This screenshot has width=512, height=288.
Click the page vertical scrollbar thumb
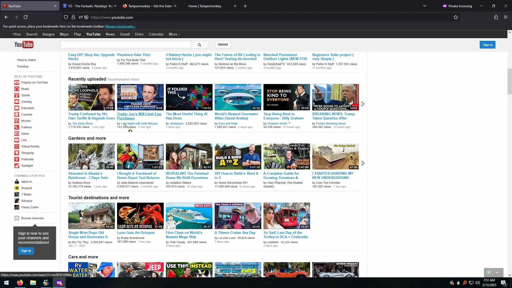pyautogui.click(x=509, y=81)
